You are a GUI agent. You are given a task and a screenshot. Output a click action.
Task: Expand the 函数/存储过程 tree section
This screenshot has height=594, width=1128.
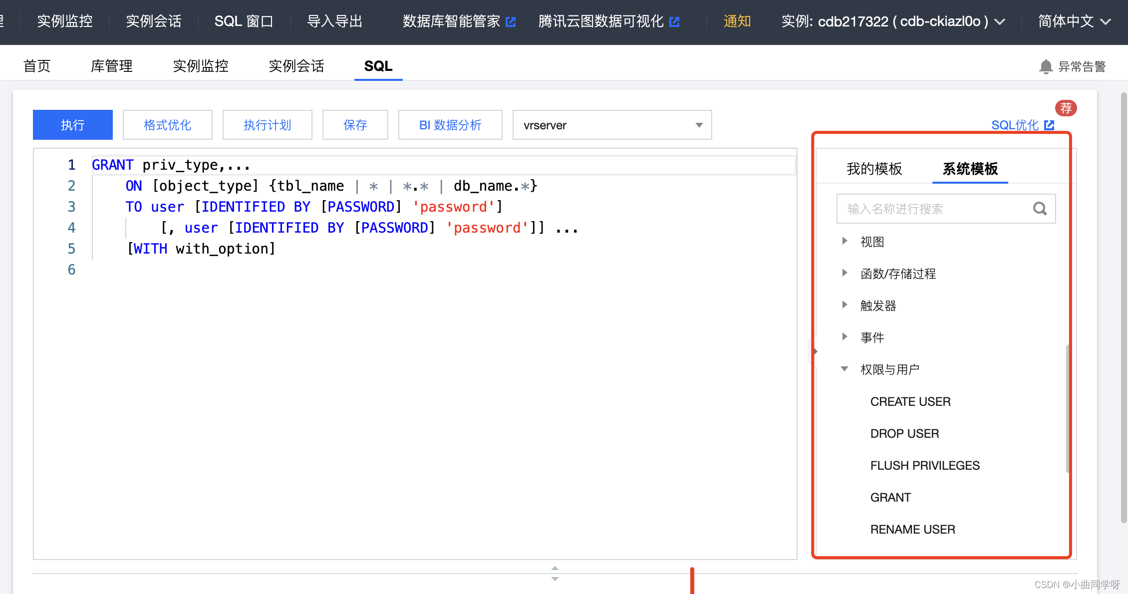846,274
